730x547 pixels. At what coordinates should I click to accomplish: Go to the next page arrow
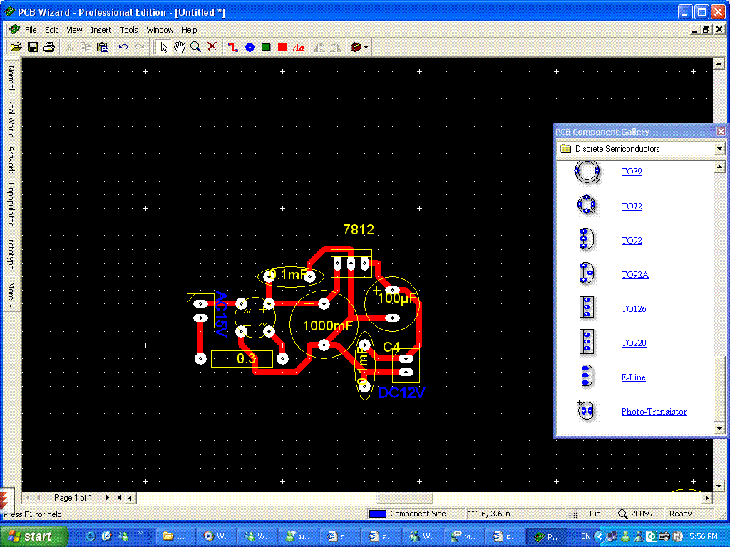tap(108, 498)
